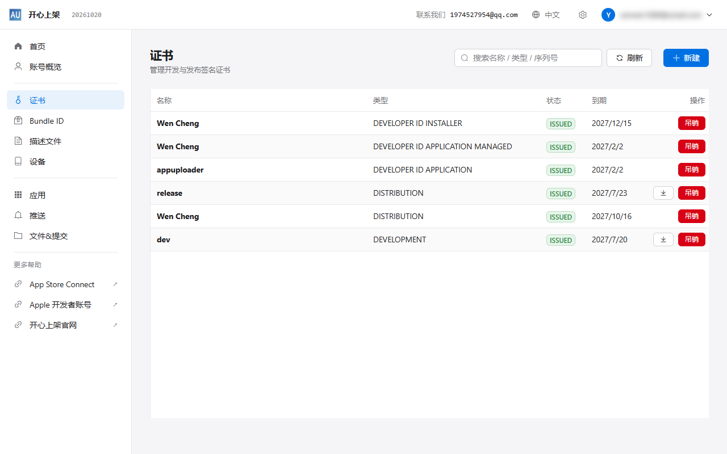Image resolution: width=727 pixels, height=454 pixels.
Task: Click the release certificate name
Action: (169, 193)
